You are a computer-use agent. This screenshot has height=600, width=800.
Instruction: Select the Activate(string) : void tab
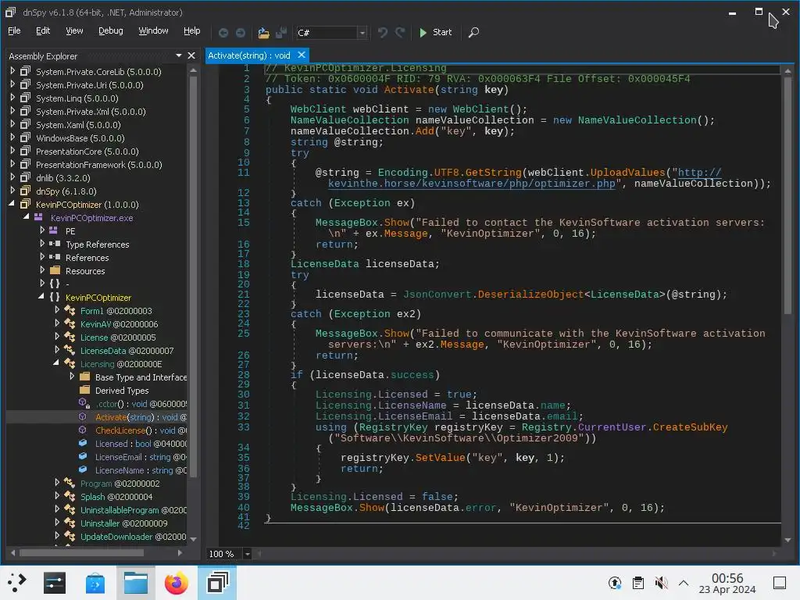click(249, 55)
